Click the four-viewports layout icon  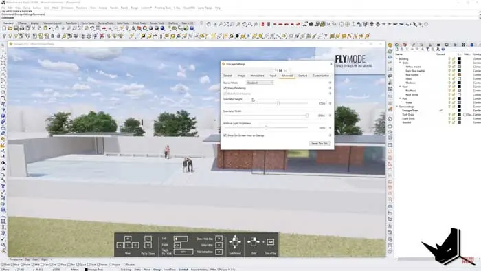(x=98, y=28)
